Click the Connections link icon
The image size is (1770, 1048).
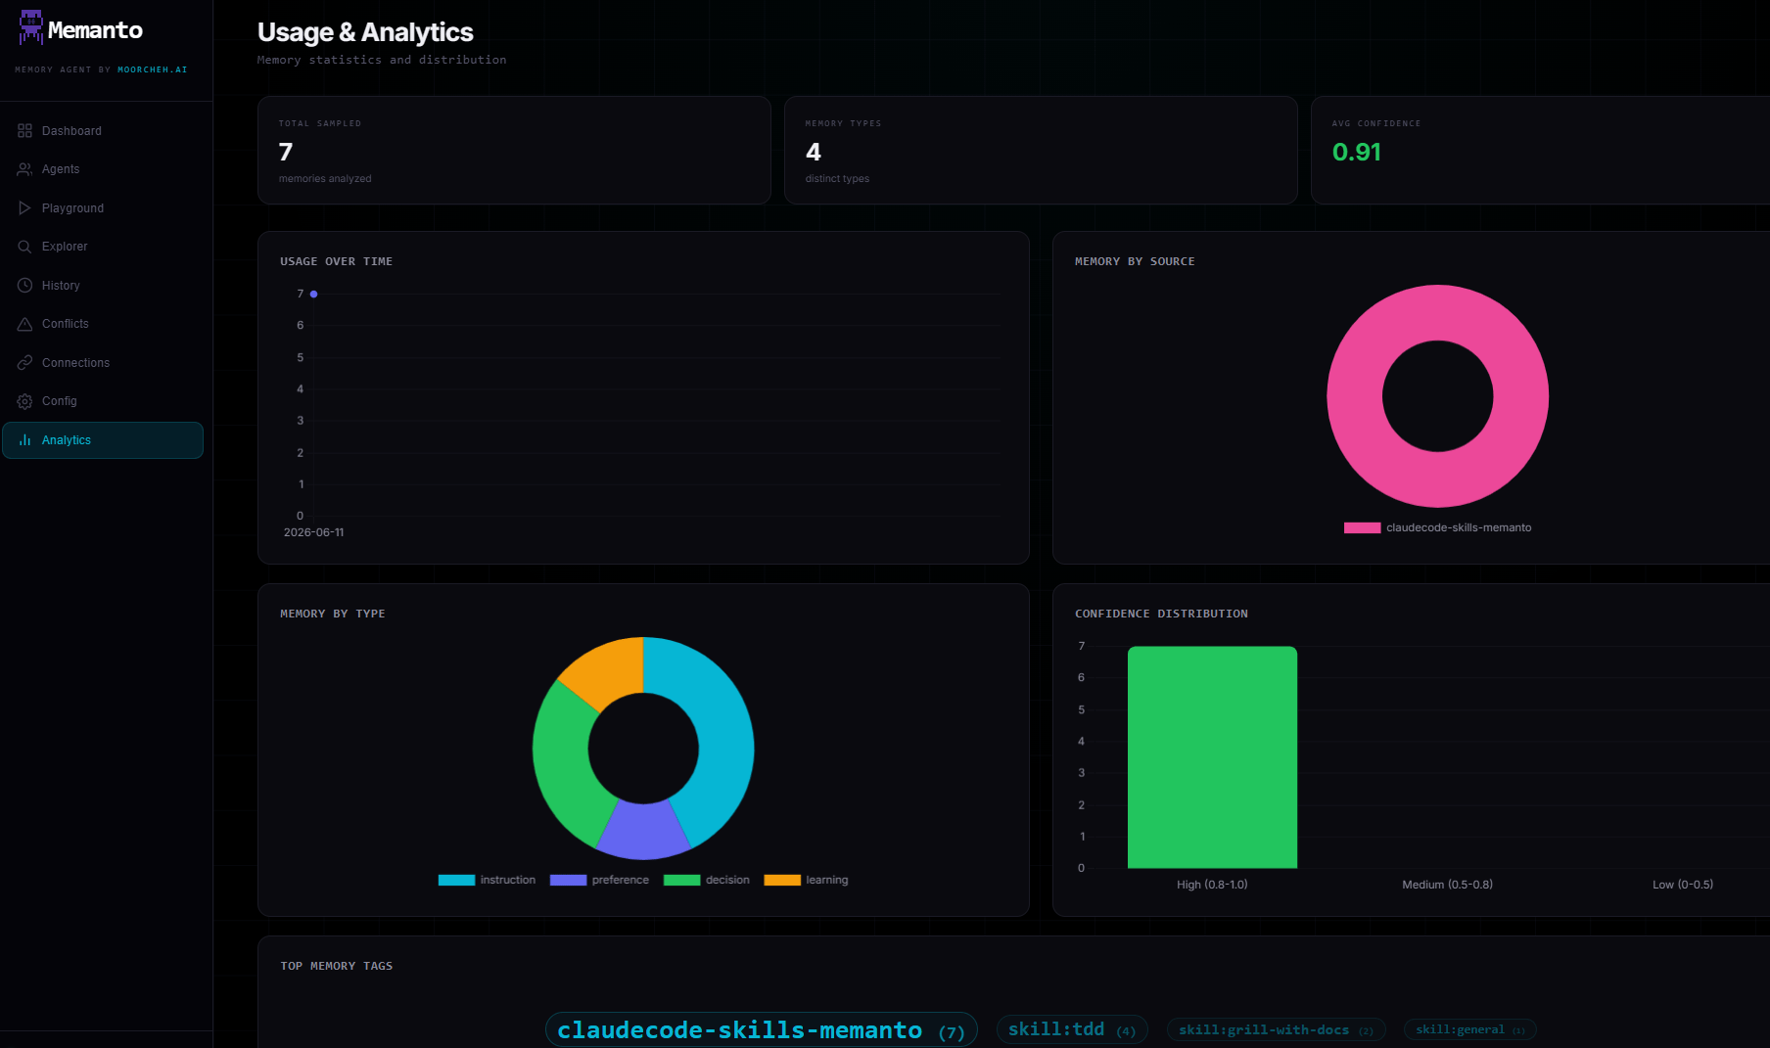tap(24, 363)
